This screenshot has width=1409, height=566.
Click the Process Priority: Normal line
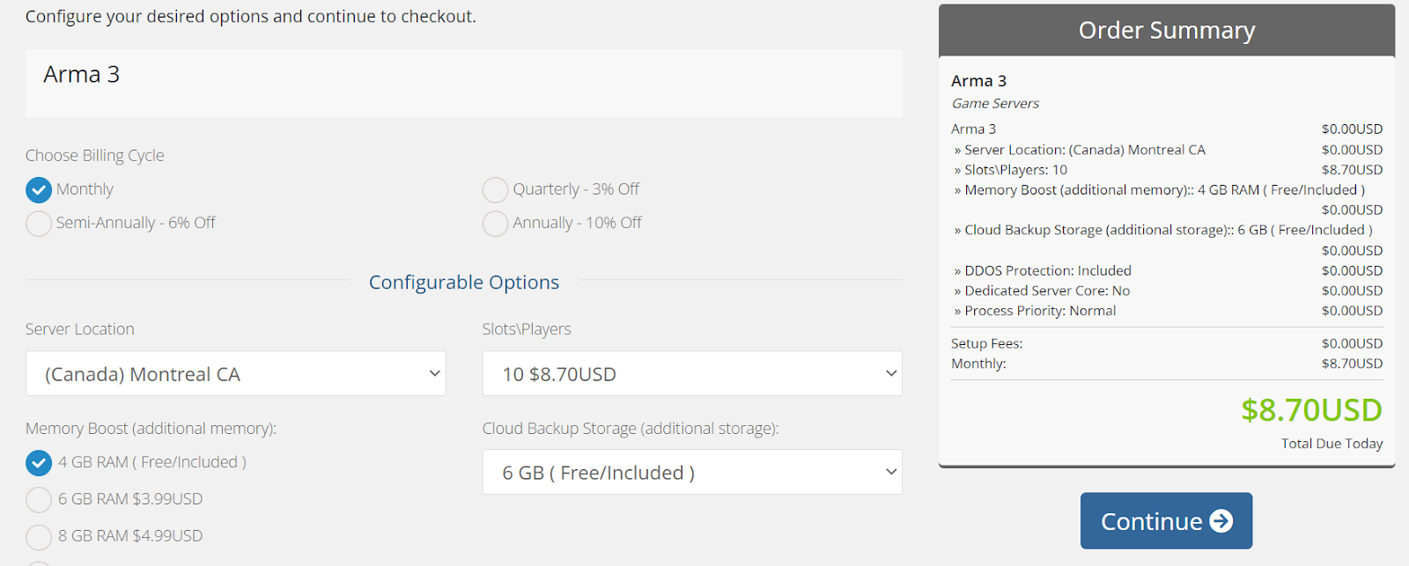pos(1035,311)
